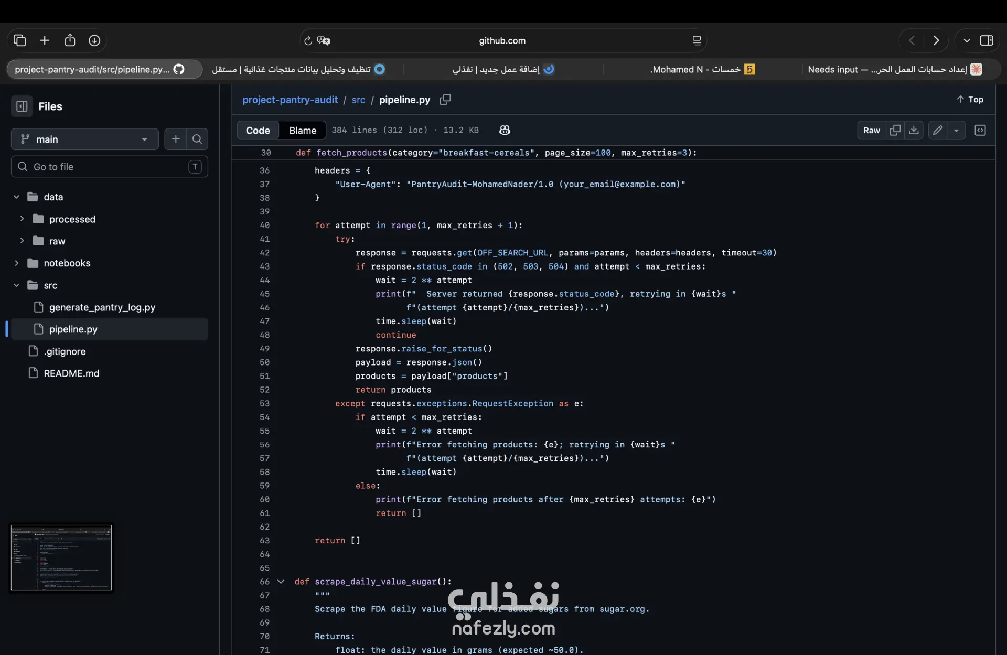The width and height of the screenshot is (1007, 655).
Task: Collapse the Files tree side panel
Action: 22,106
